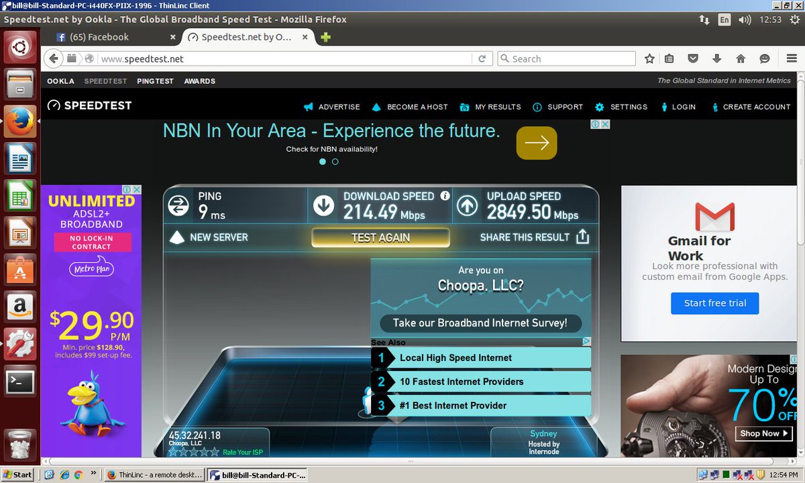This screenshot has height=483, width=805.
Task: Open a new tab with plus icon
Action: point(325,38)
